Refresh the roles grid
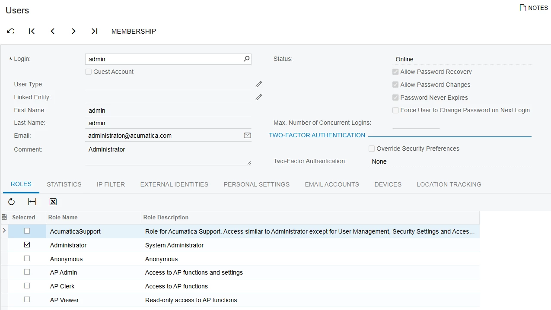Screen dimensions: 551x310 pos(12,202)
